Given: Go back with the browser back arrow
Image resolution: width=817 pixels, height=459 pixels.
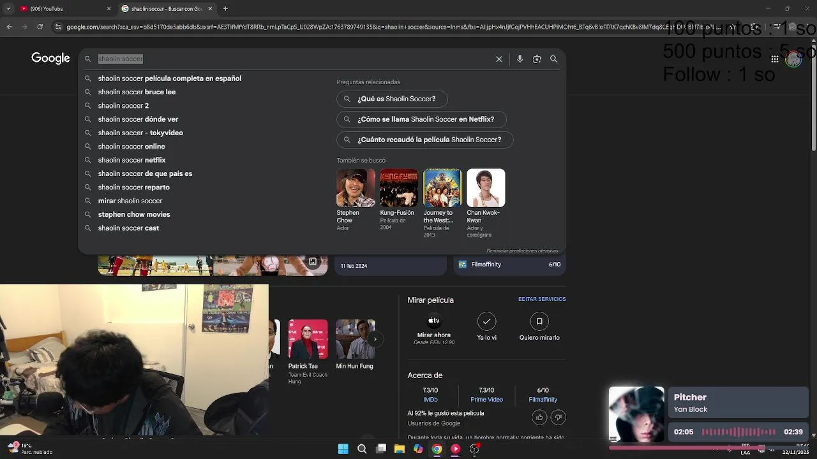Looking at the screenshot, I should click(x=9, y=27).
